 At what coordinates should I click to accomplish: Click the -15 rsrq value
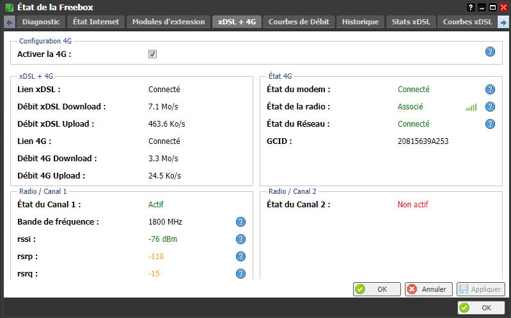click(x=154, y=274)
